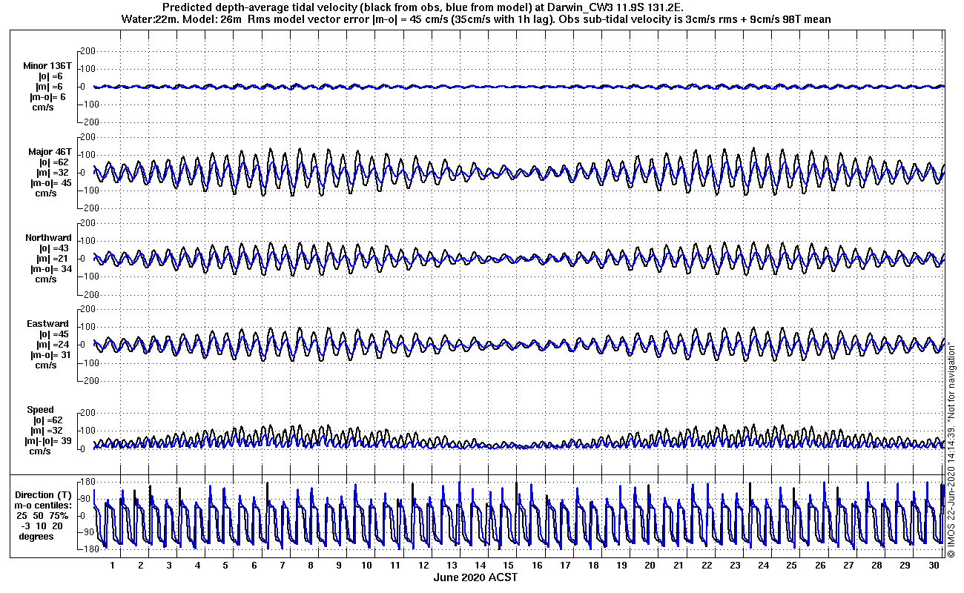The image size is (964, 593).
Task: Click the 'Northward' panel label
Action: (48, 238)
